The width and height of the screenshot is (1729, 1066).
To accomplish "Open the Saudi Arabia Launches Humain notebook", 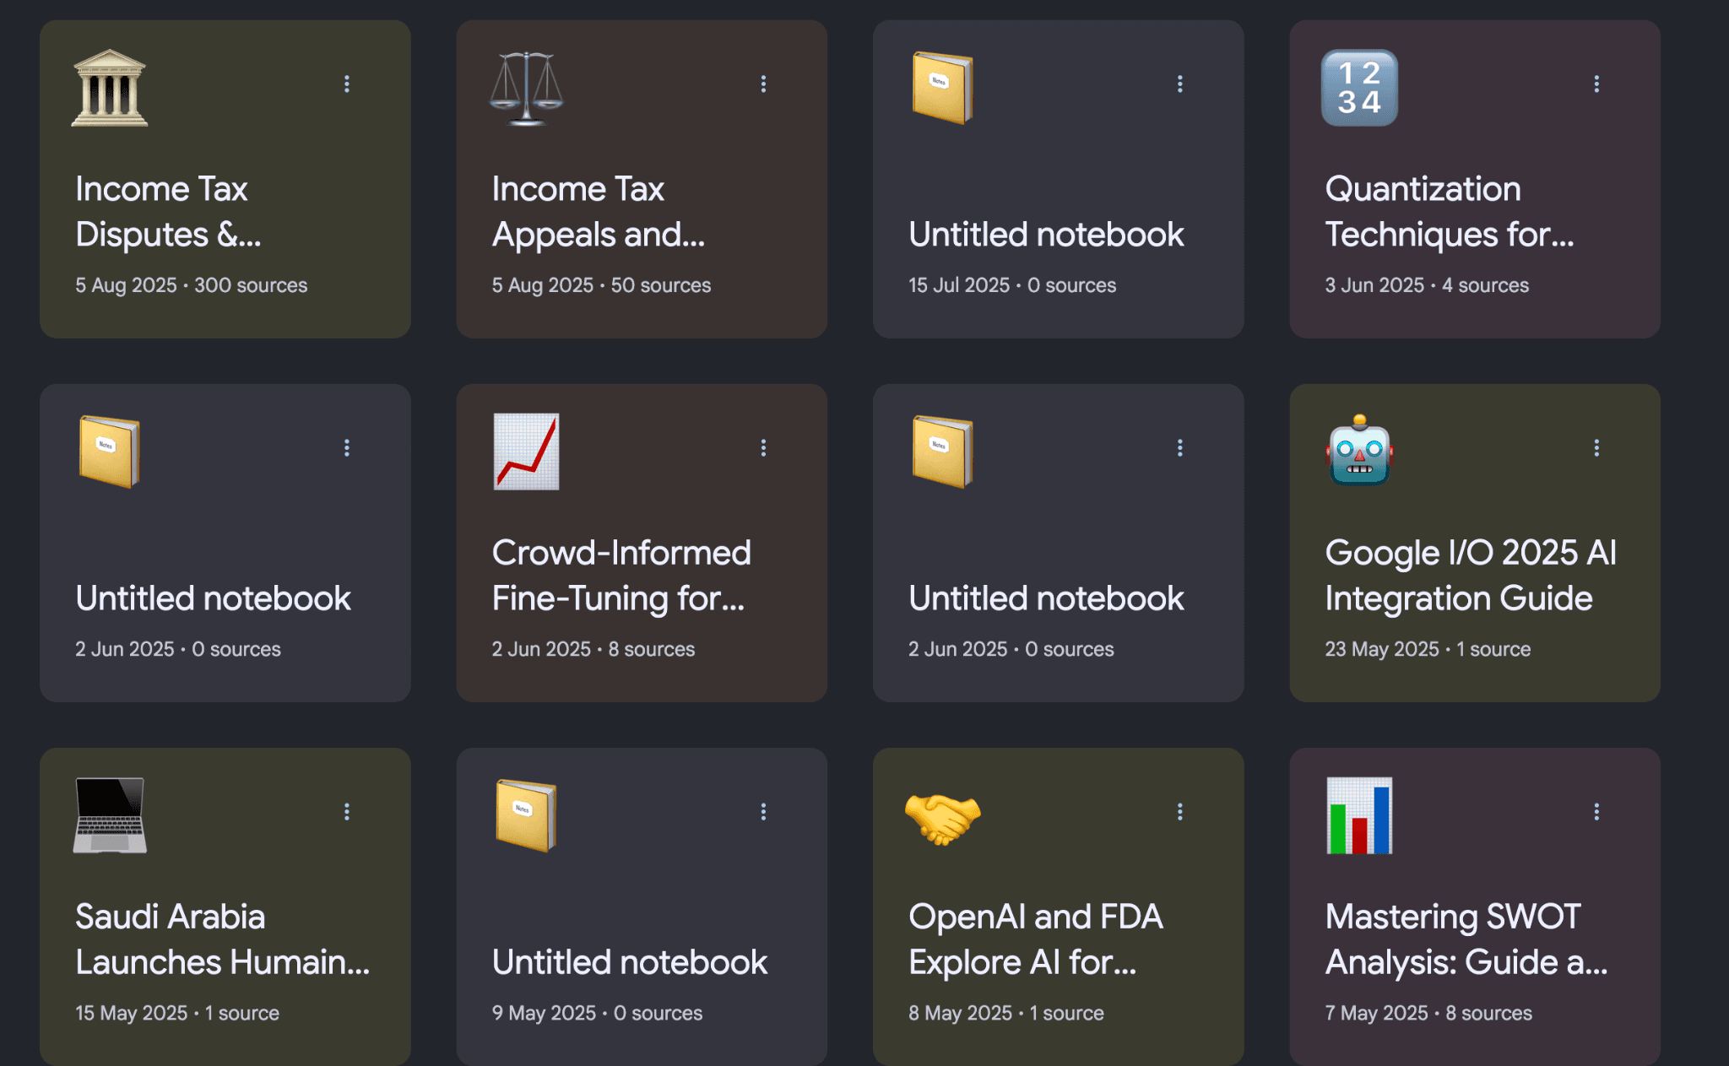I will point(224,939).
